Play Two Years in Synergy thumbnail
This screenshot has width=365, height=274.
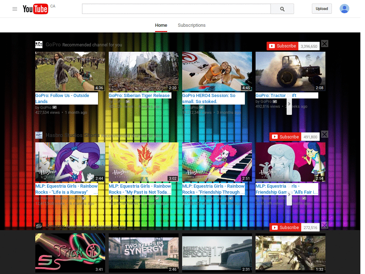coord(144,253)
